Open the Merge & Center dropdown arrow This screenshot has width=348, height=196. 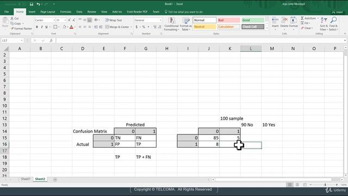pyautogui.click(x=131, y=27)
